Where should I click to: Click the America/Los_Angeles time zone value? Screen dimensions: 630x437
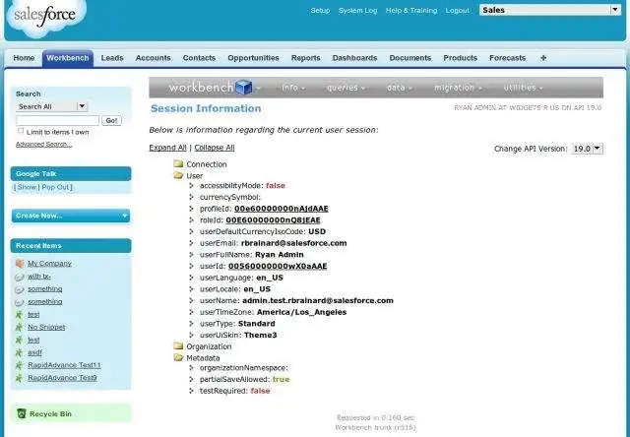(302, 312)
